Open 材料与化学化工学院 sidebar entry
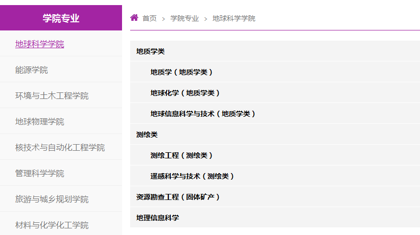This screenshot has width=420, height=235. (52, 225)
